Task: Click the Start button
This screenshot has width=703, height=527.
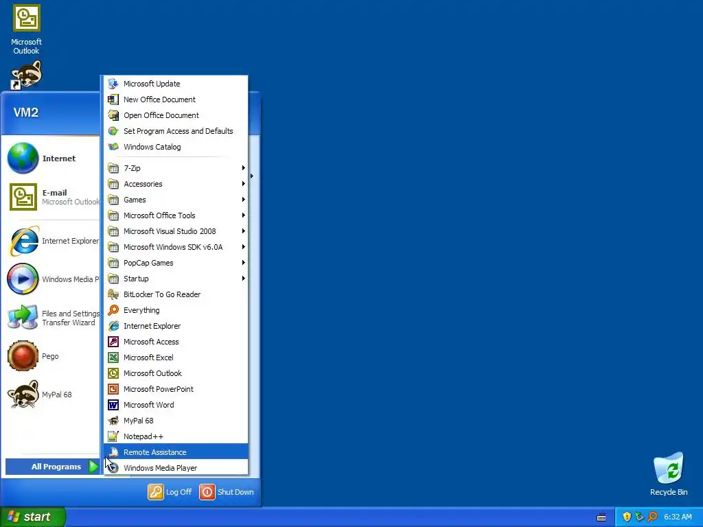Action: click(33, 517)
